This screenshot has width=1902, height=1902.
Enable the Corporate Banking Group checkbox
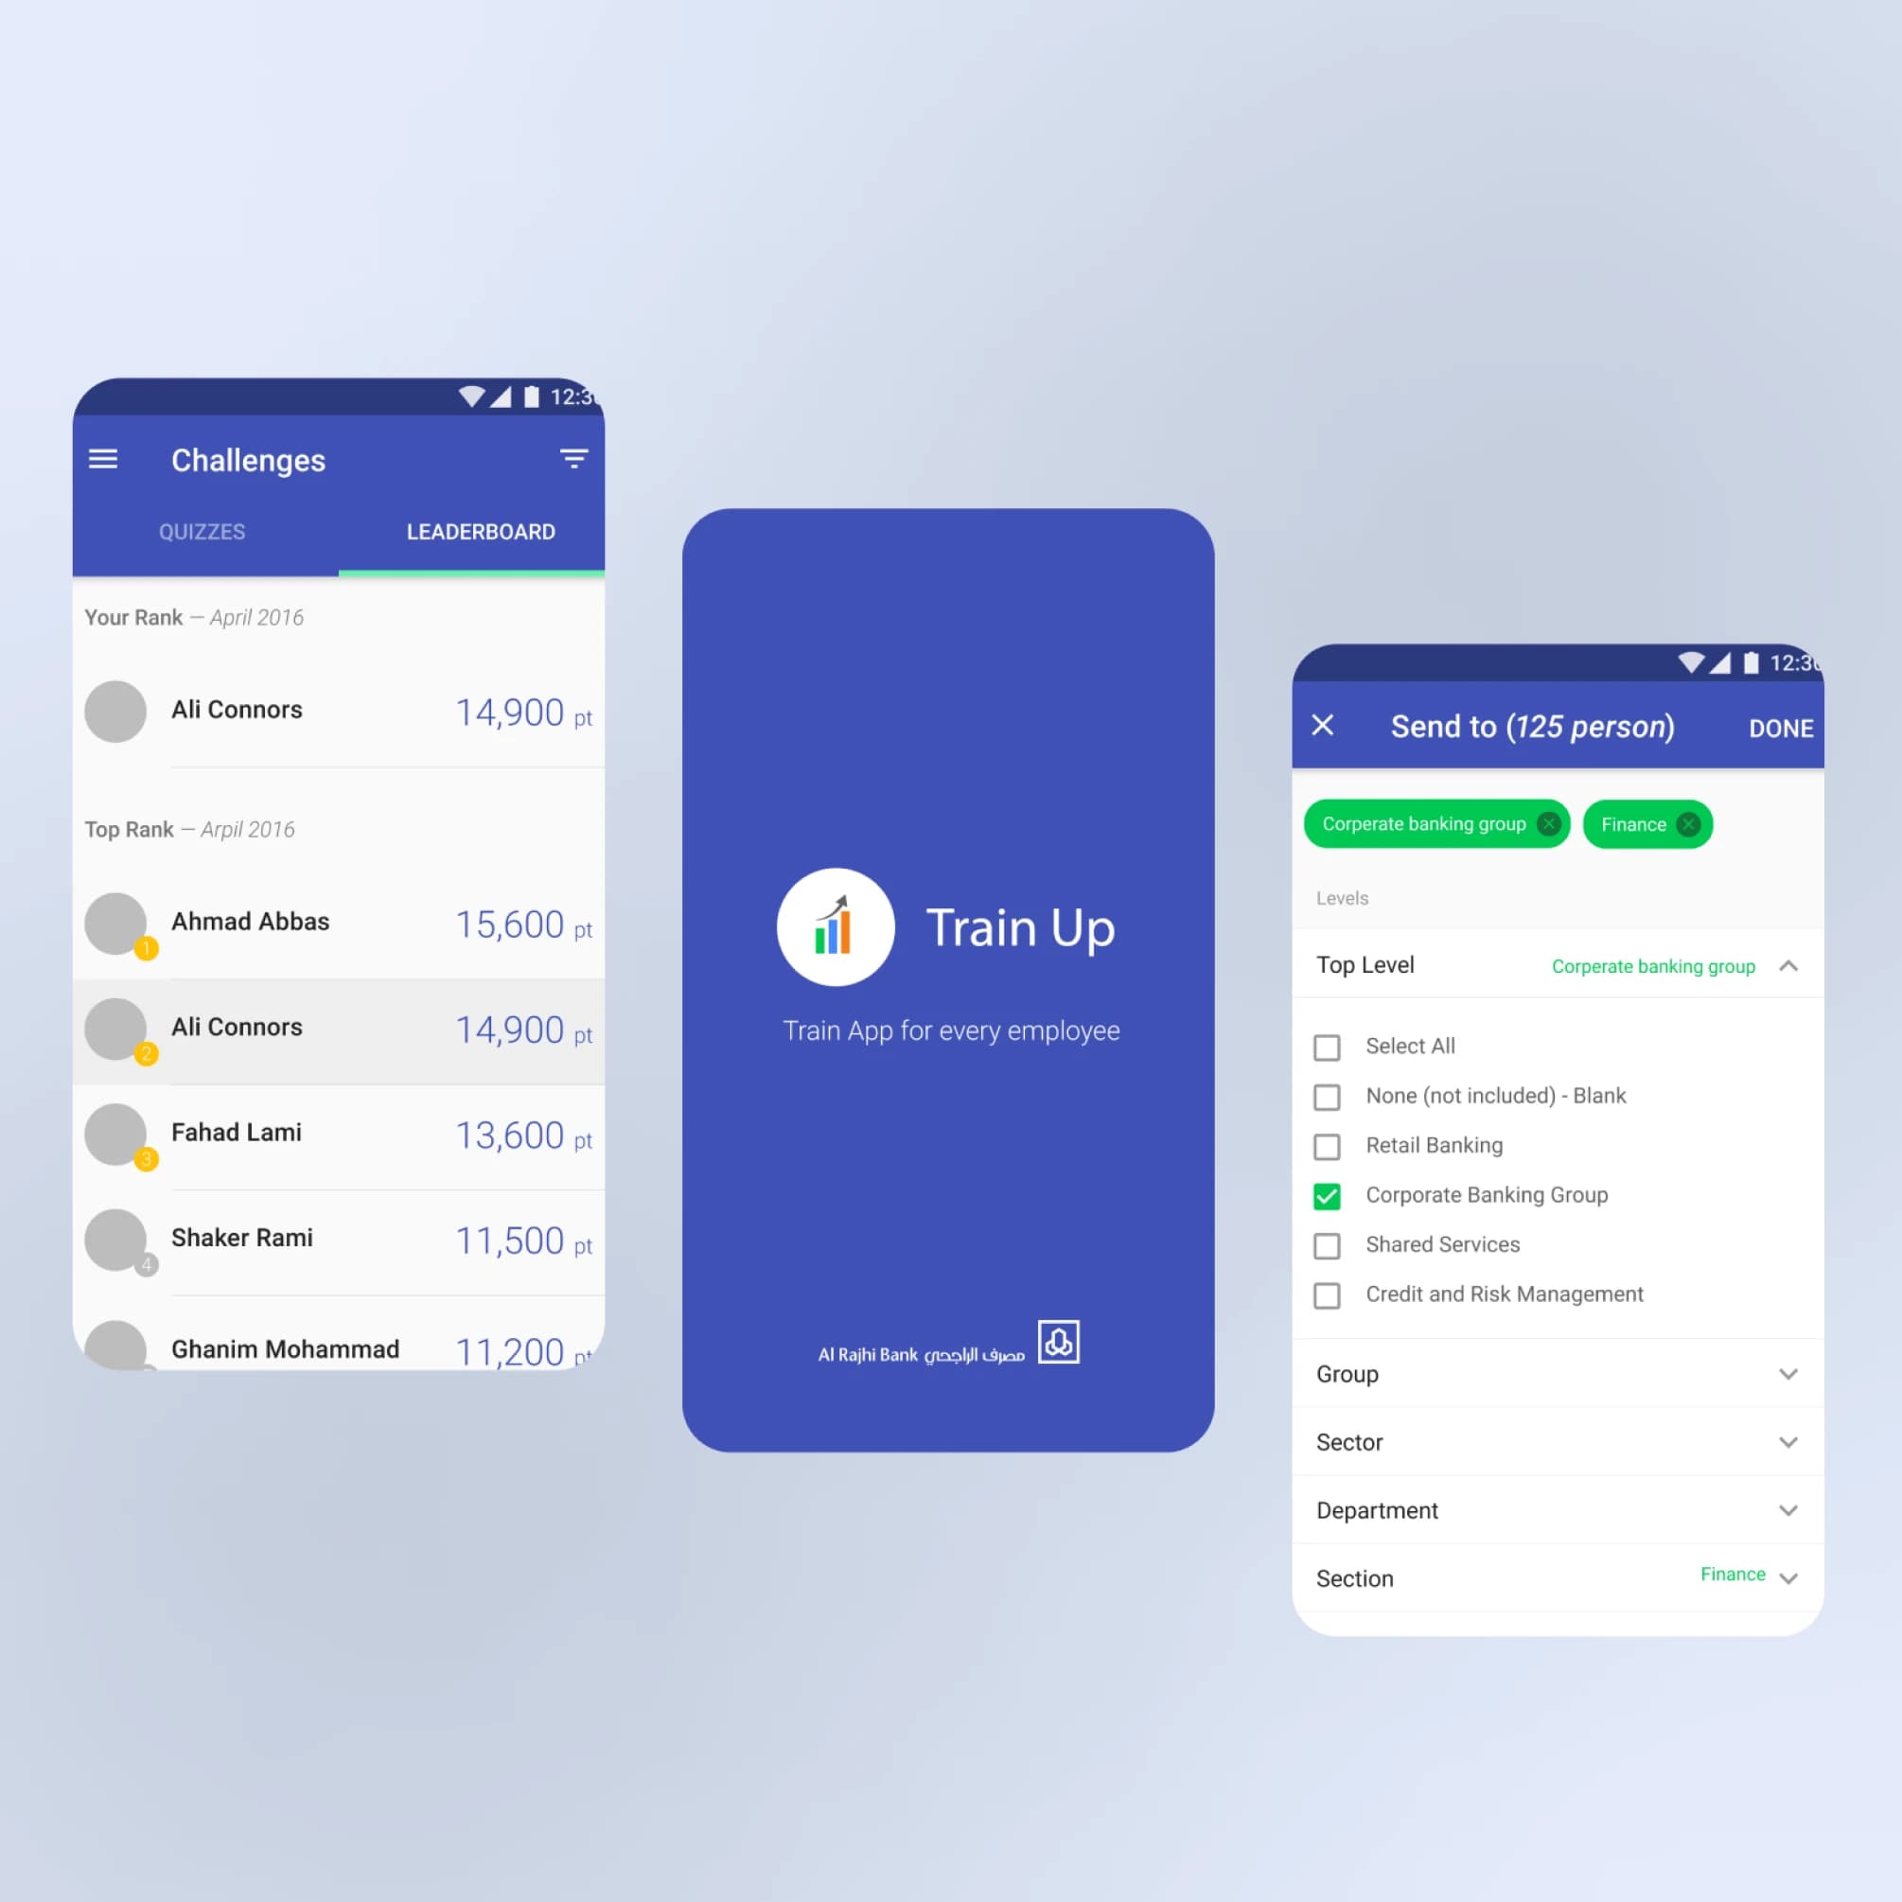coord(1328,1193)
